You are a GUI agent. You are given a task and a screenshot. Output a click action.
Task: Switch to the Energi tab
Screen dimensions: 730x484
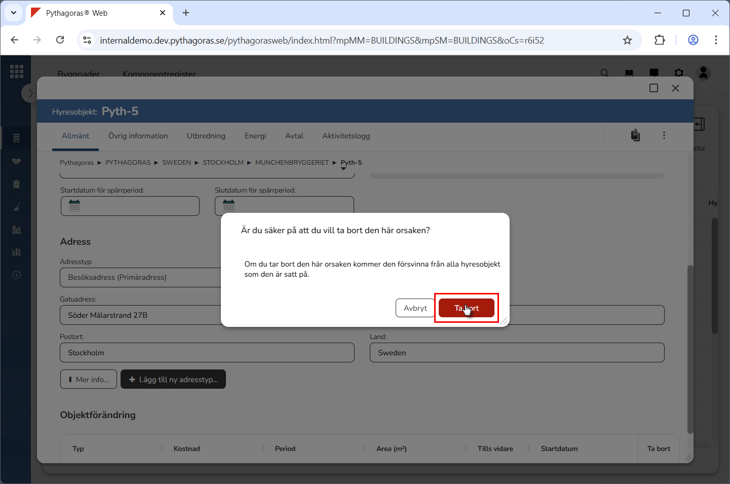coord(255,136)
